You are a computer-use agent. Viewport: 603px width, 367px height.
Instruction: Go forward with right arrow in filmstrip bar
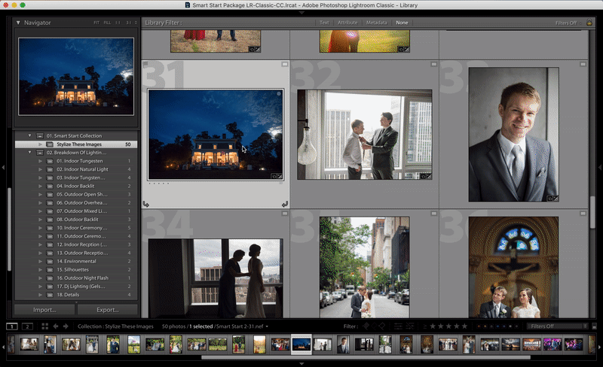66,326
